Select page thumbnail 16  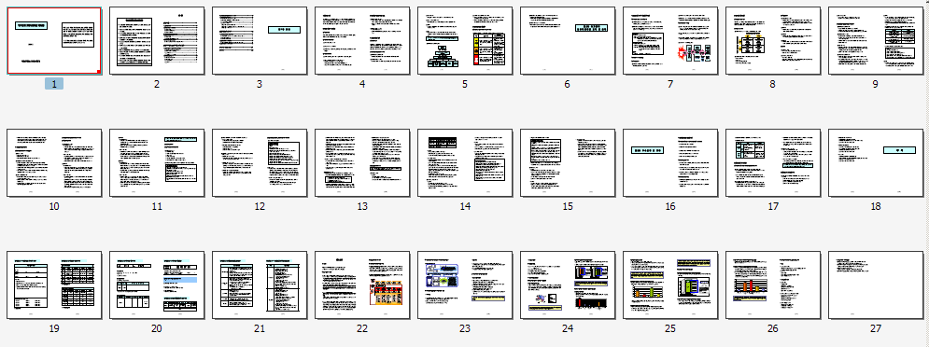[670, 163]
